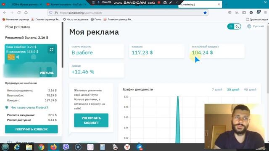Switch to Firefox in taskbar
This screenshot has height=151, width=269.
point(53,147)
